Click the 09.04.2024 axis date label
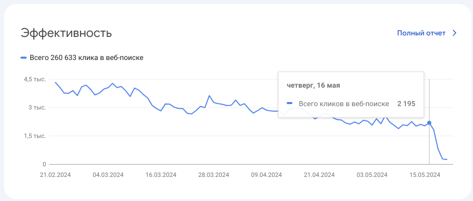The image size is (473, 201). tap(266, 175)
